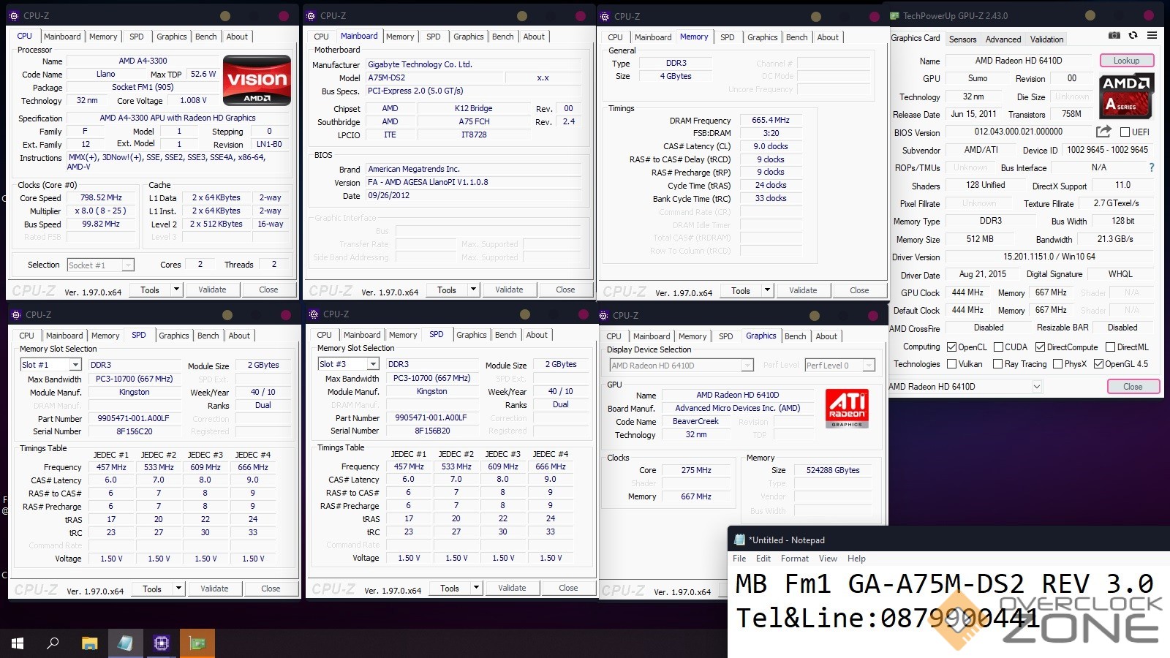Click the GPU-Z title bar app icon
Image resolution: width=1170 pixels, height=658 pixels.
coord(894,15)
